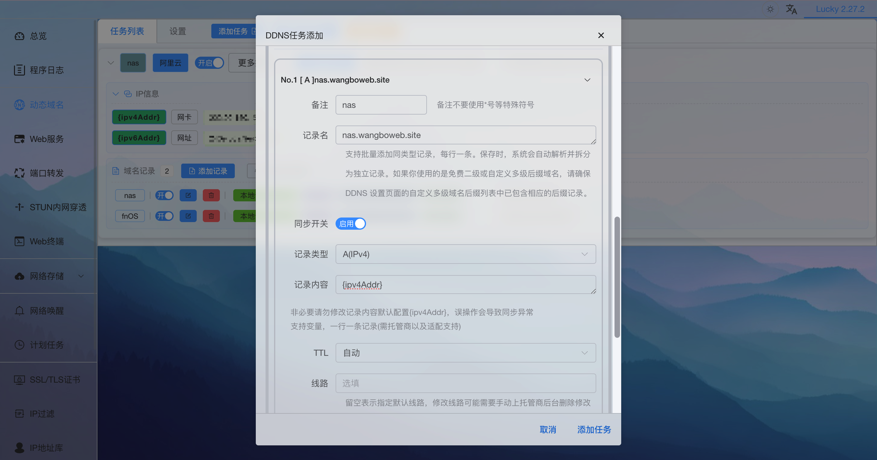The width and height of the screenshot is (877, 460).
Task: Click the 取消 button
Action: point(548,430)
